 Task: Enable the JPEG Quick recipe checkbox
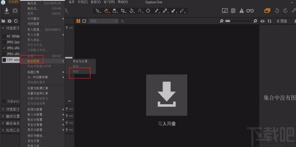pyautogui.click(x=4, y=42)
